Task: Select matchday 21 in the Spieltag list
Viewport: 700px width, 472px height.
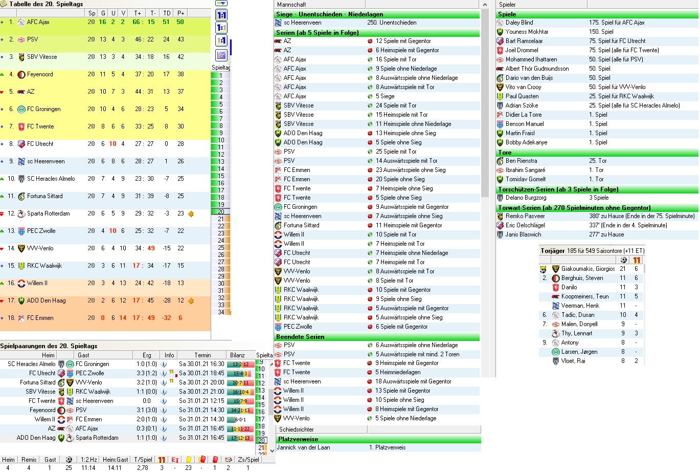Action: click(221, 219)
